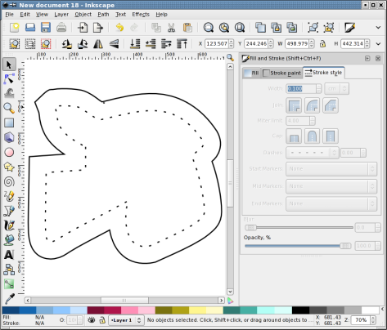Viewport: 387px width, 330px height.
Task: Expand the tool controls overflow arrow
Action: (x=378, y=43)
